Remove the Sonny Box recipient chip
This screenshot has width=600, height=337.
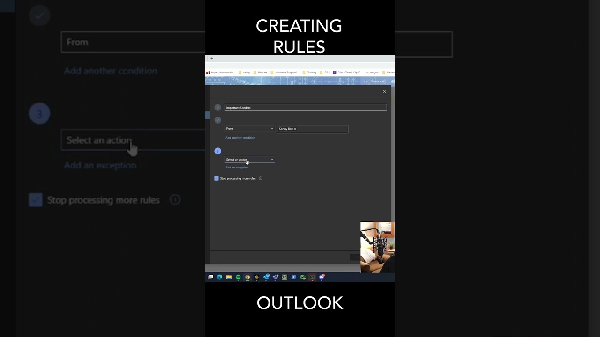pos(295,129)
